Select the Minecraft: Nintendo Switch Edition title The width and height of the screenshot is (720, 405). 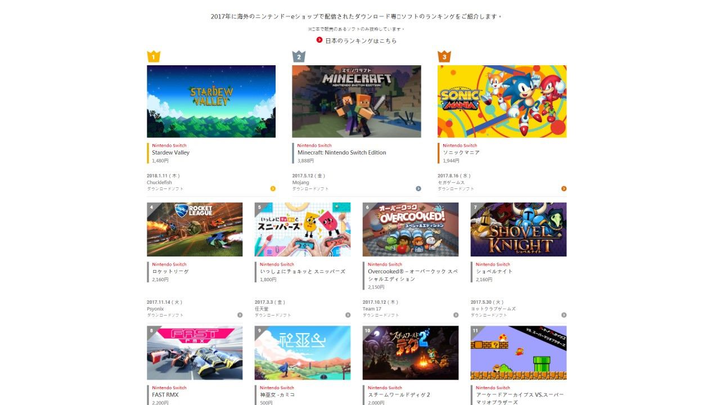point(341,152)
